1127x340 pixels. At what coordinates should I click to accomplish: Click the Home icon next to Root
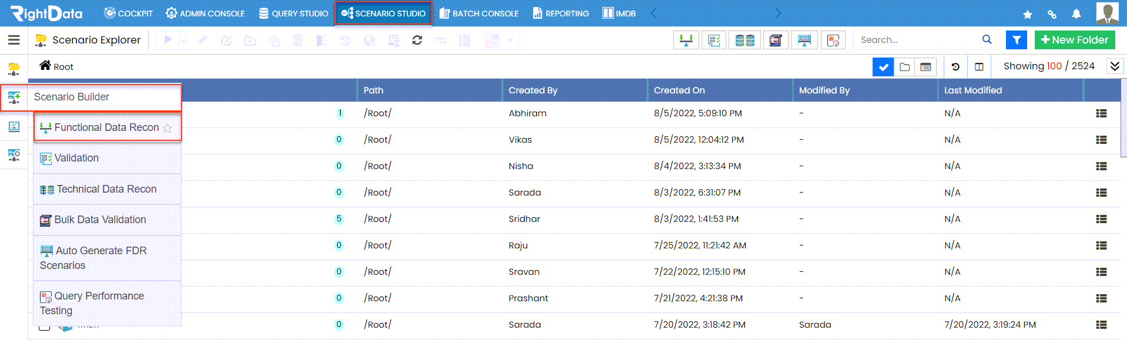[45, 65]
